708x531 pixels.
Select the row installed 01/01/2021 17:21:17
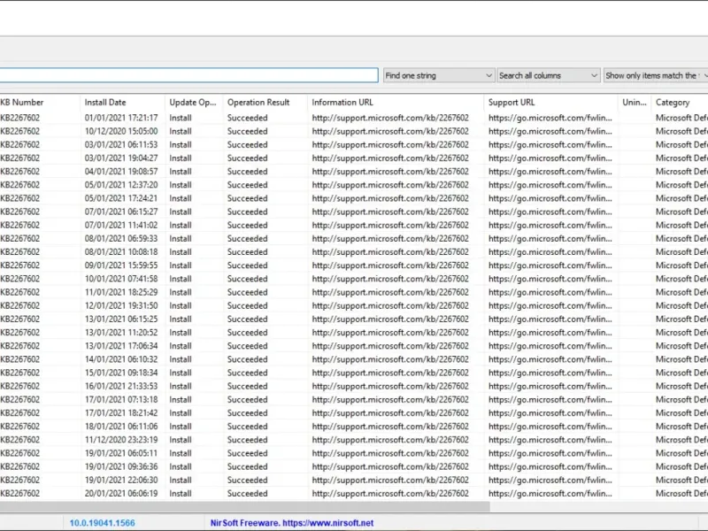point(354,118)
